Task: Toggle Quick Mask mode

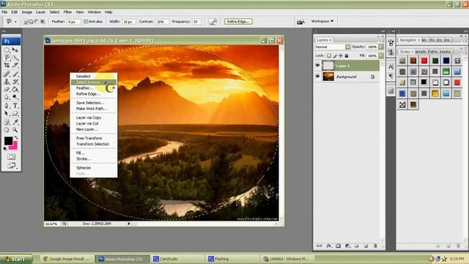Action: [x=11, y=157]
